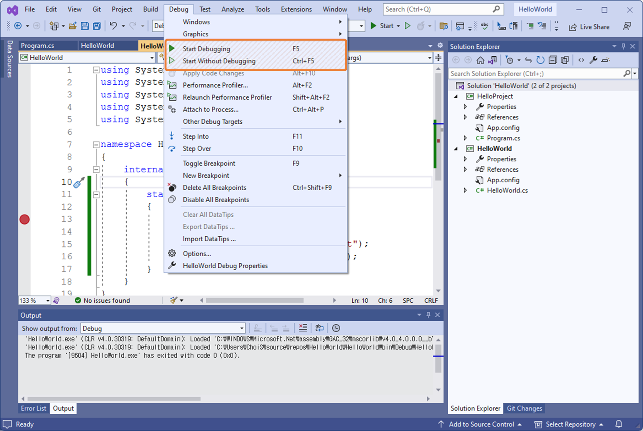Open the Data Sources side tab
643x431 pixels.
pyautogui.click(x=10, y=59)
